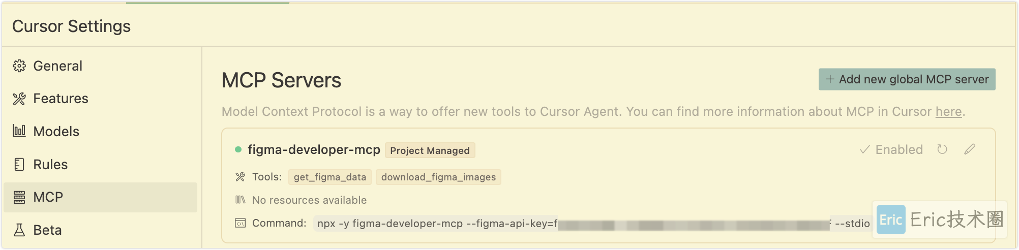Click the MCP server stack icon
Screen dimensions: 1019x250
pos(19,197)
